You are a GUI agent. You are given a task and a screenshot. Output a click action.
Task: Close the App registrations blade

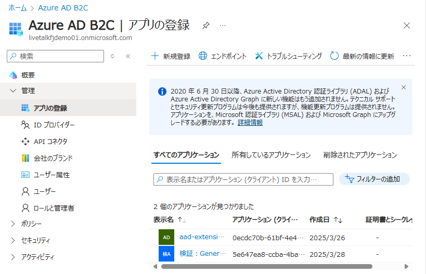click(406, 25)
